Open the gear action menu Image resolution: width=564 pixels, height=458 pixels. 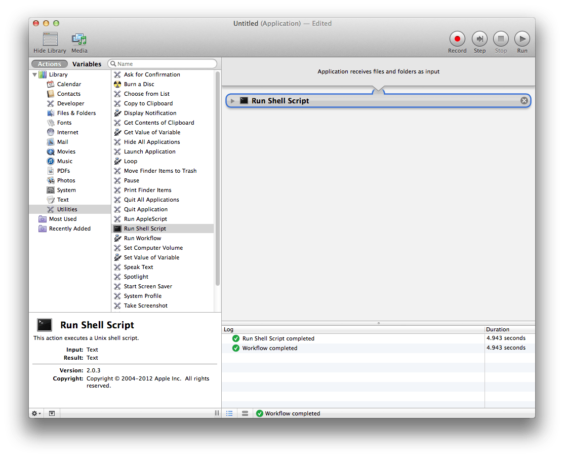point(36,413)
